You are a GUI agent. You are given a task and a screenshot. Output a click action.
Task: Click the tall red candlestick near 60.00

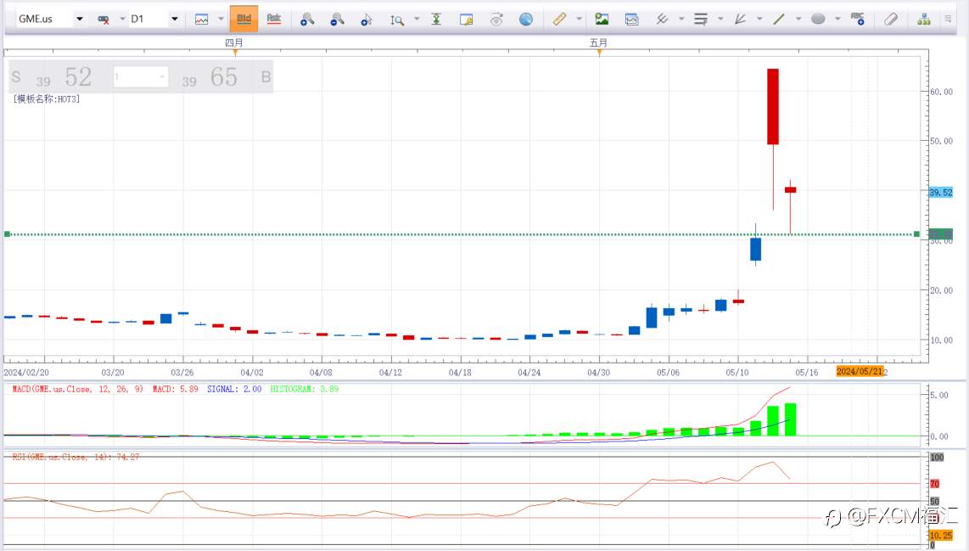click(x=772, y=106)
